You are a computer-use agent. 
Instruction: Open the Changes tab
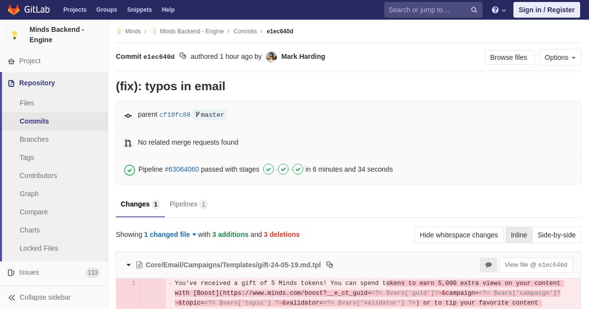pyautogui.click(x=140, y=204)
